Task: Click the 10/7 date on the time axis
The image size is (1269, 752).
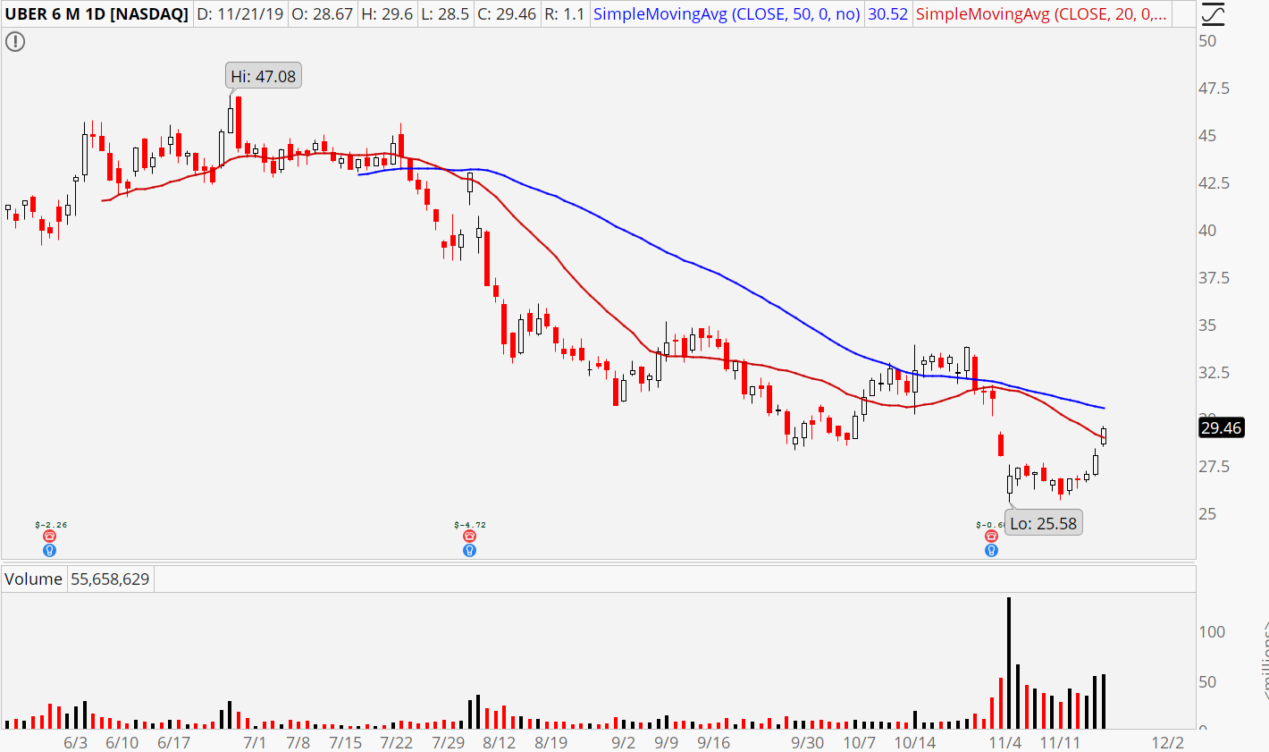Action: click(860, 743)
